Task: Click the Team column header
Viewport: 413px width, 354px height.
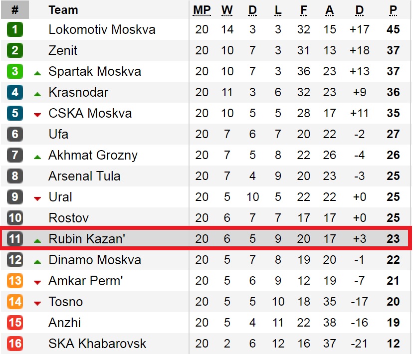Action: (63, 10)
